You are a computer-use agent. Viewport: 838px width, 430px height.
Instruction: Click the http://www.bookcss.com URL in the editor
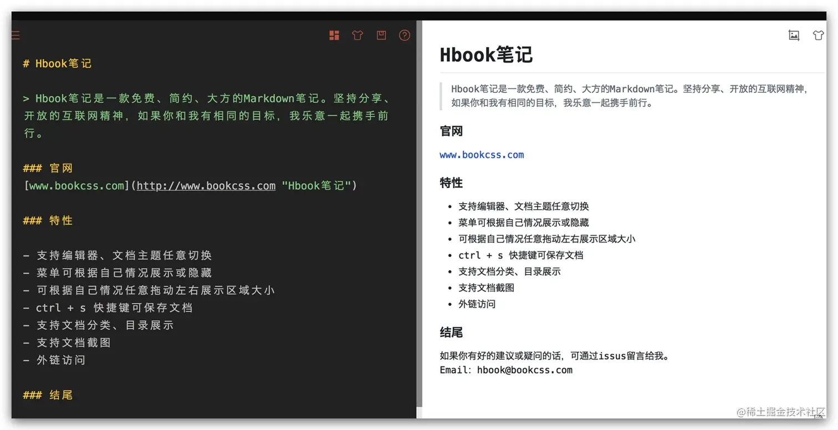206,186
